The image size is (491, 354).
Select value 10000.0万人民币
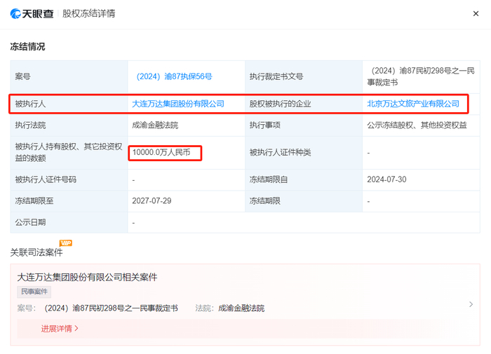(161, 152)
